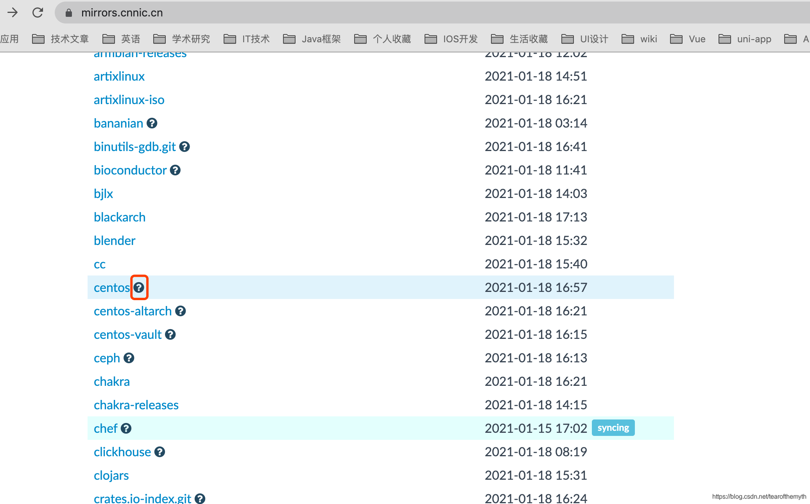Open the blackarch mirror link
Image resolution: width=810 pixels, height=504 pixels.
click(x=120, y=217)
